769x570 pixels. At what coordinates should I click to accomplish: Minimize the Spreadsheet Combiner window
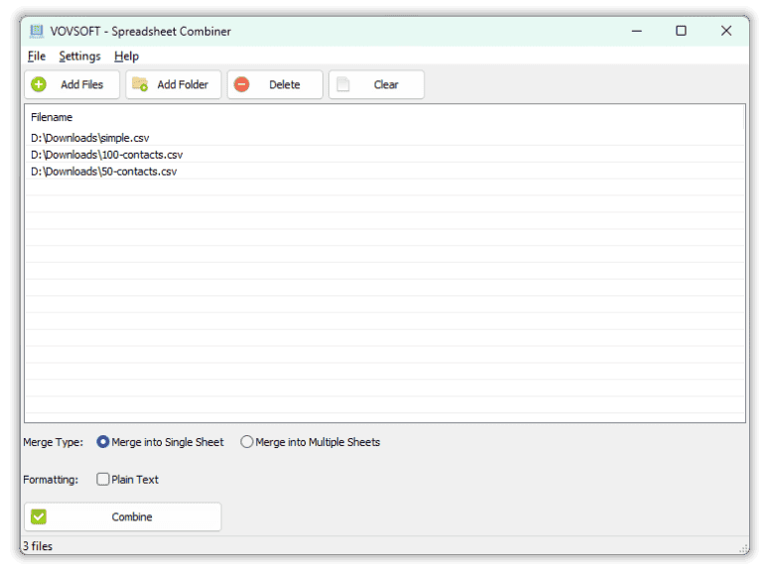(637, 31)
